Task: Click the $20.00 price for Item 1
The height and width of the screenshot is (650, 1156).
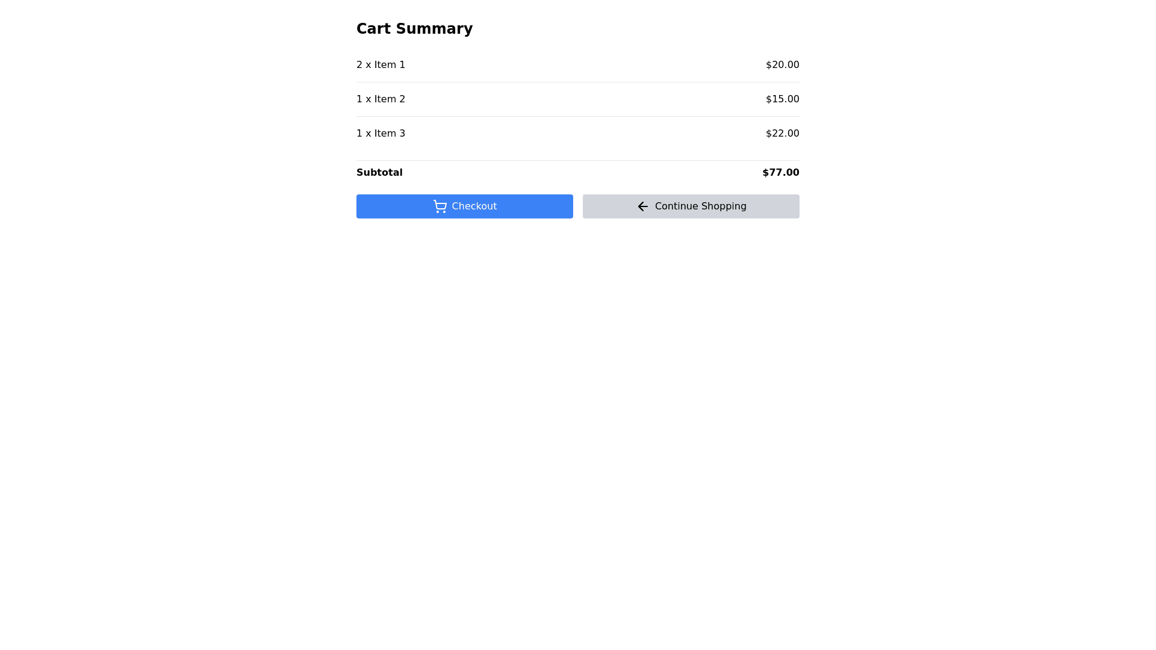Action: (782, 65)
